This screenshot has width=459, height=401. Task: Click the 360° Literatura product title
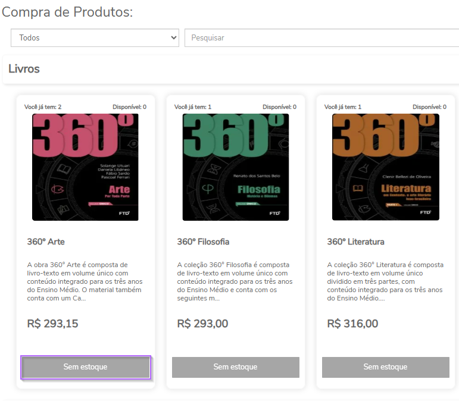(x=355, y=242)
